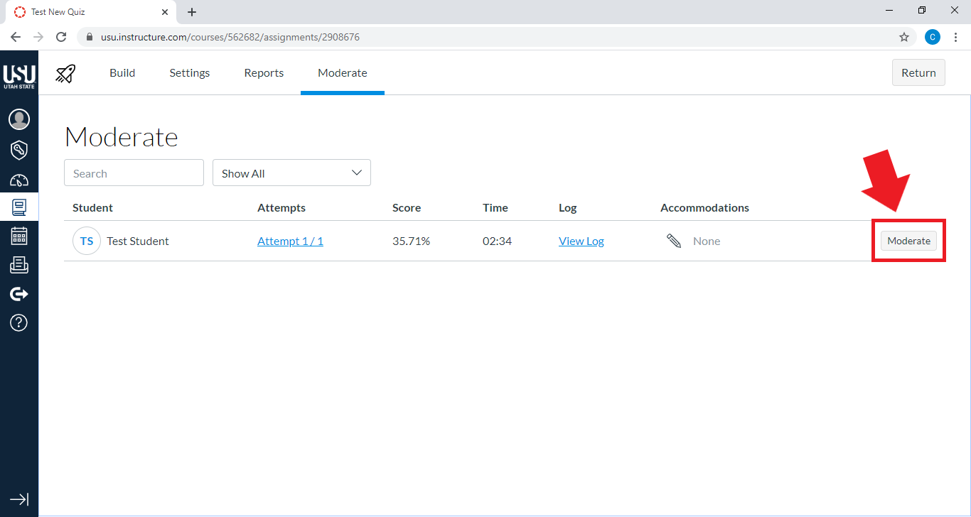Click the Commons arrow icon in sidebar
Viewport: 971px width, 517px height.
coord(19,294)
